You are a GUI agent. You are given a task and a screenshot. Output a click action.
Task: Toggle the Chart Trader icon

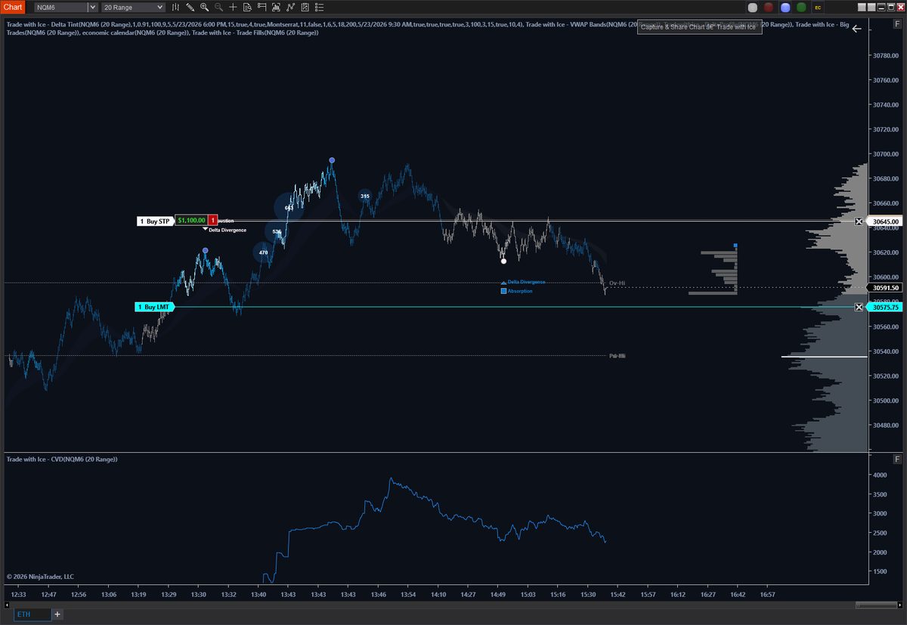point(262,7)
